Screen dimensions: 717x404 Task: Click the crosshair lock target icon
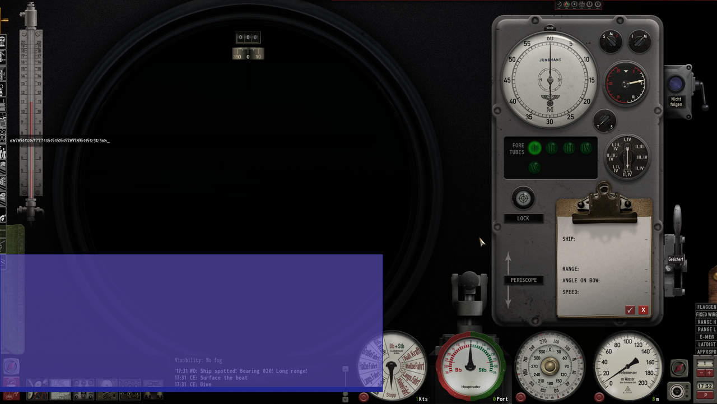point(523,198)
